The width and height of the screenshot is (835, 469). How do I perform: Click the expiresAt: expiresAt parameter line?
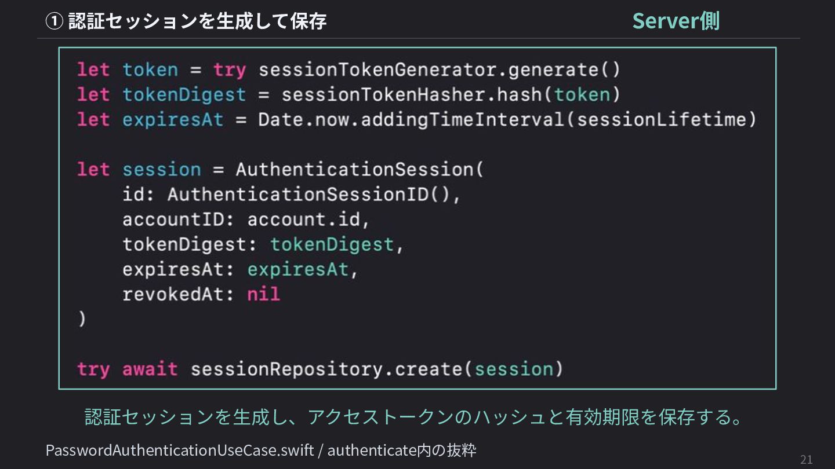tap(241, 269)
